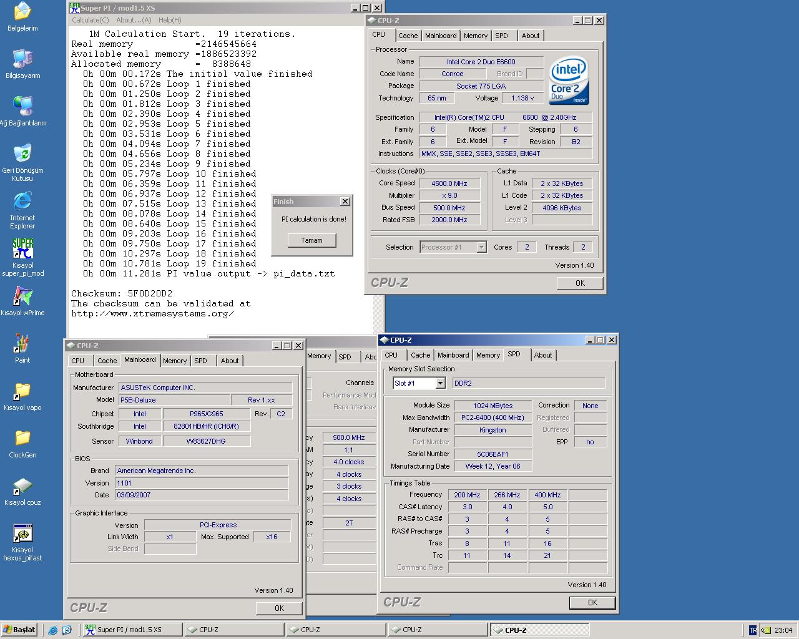799x639 pixels.
Task: Click second quick launch browser icon
Action: pos(67,630)
